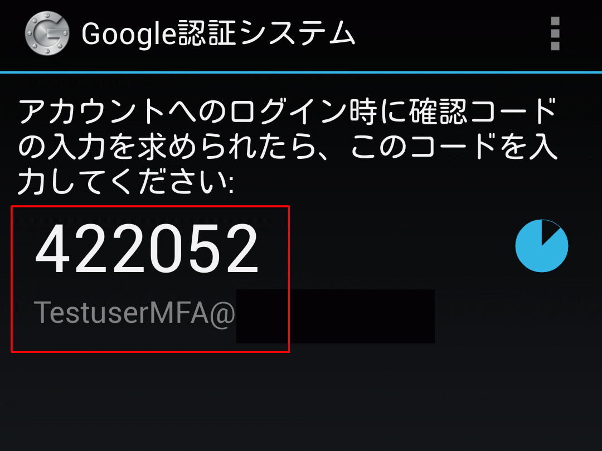Tap the word Google in the title bar
This screenshot has height=451, width=602.
point(129,35)
